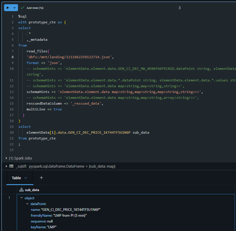Click line number 8 in the gutter
The image size is (236, 231).
click(x=12, y=57)
